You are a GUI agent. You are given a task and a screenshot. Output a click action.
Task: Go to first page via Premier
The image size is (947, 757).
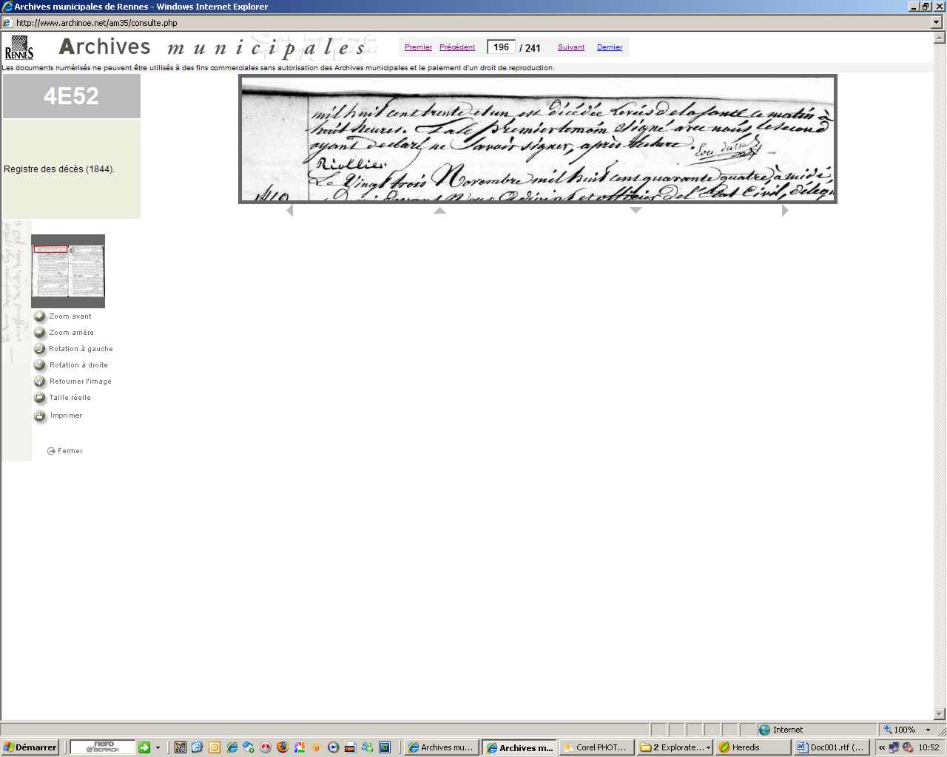point(418,47)
